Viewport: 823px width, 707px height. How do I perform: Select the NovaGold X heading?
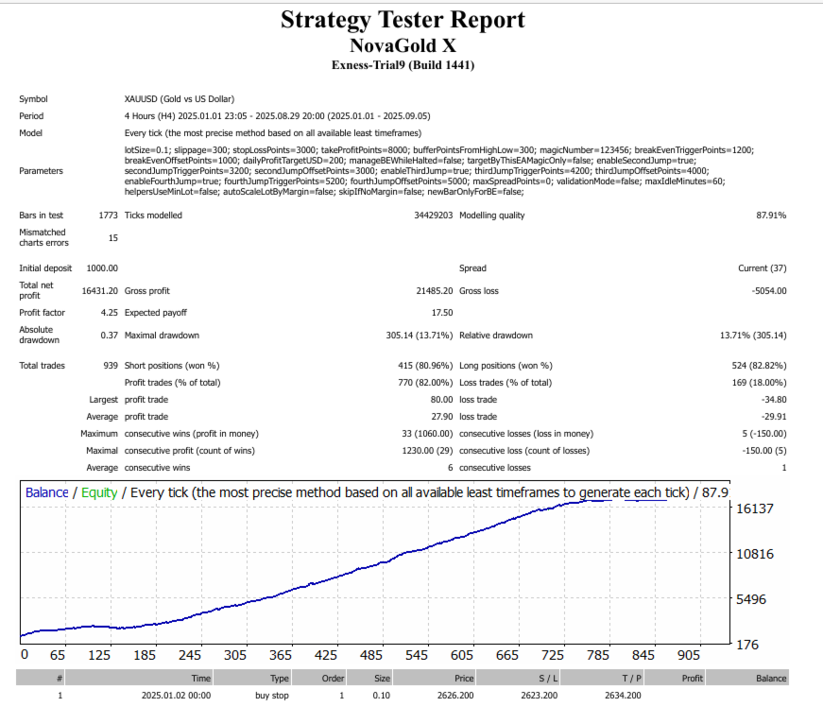pos(403,45)
